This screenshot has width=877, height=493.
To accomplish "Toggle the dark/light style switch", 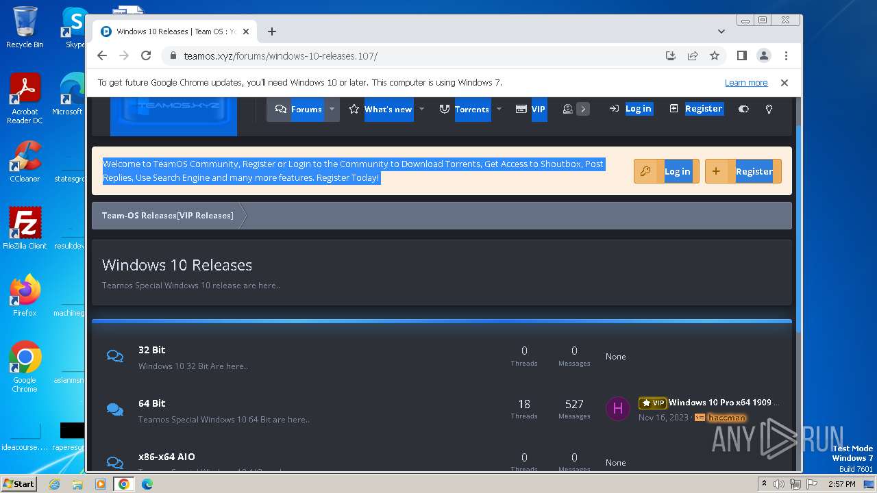I will pyautogui.click(x=743, y=109).
